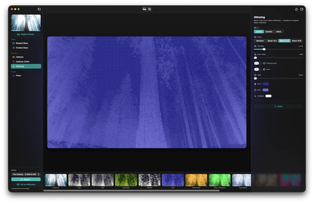Click the Pixel Size icon

[x=255, y=46]
